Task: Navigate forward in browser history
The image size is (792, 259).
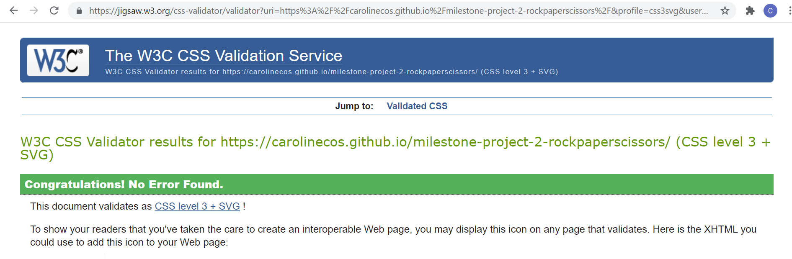Action: 34,11
